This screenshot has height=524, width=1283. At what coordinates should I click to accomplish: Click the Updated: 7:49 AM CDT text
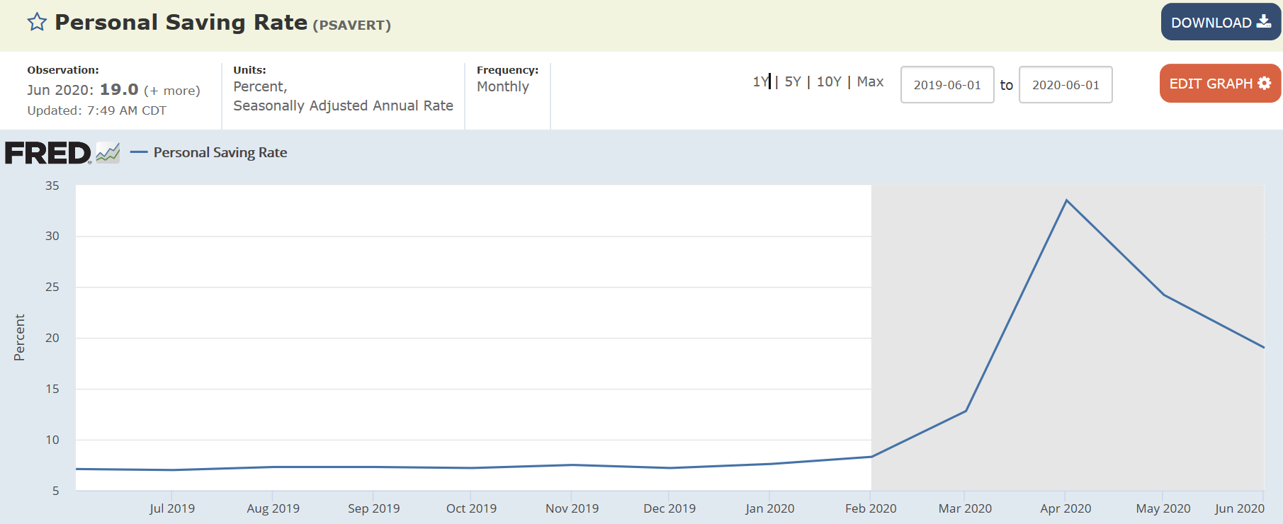pyautogui.click(x=96, y=110)
